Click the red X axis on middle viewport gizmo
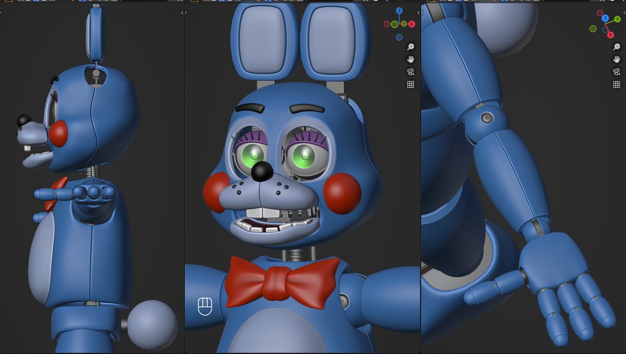 coord(412,24)
